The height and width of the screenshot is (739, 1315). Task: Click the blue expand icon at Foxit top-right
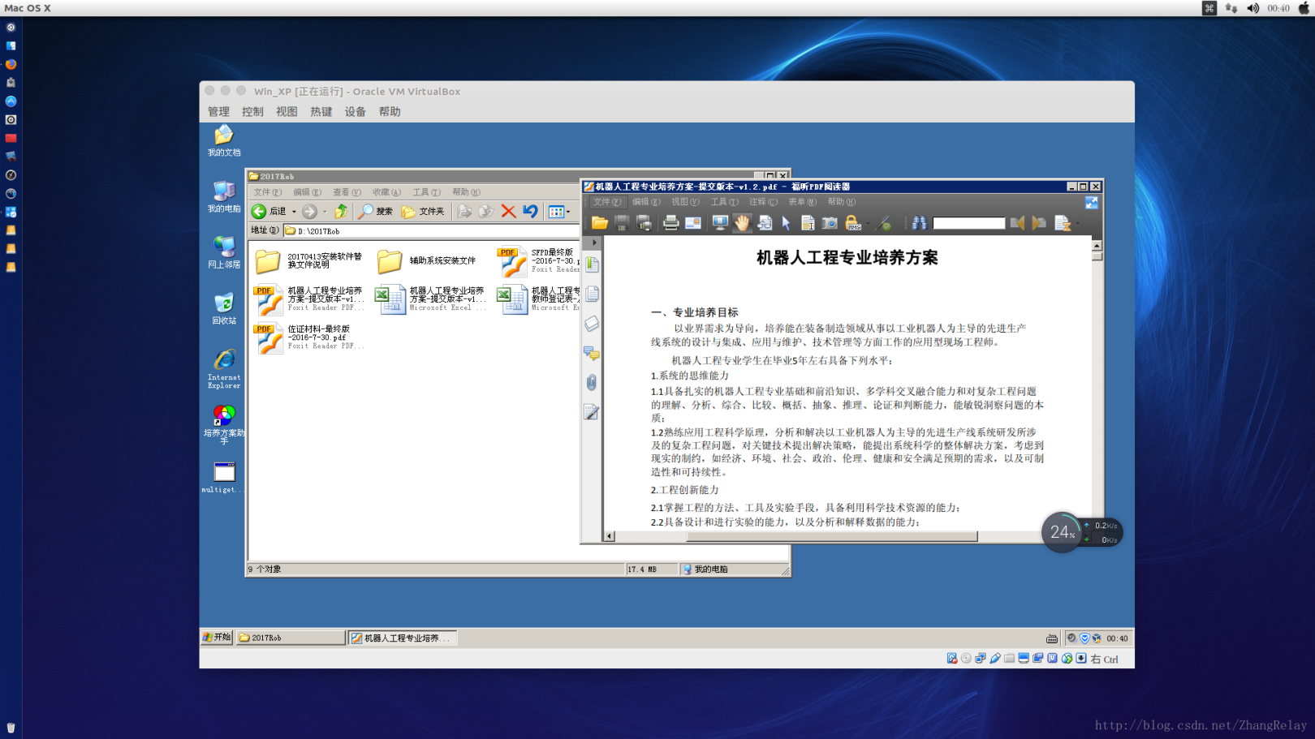click(1092, 203)
